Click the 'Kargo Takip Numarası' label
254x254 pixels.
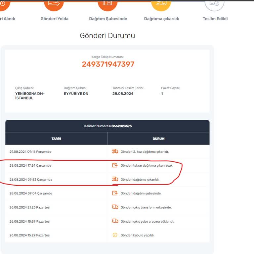[107, 57]
